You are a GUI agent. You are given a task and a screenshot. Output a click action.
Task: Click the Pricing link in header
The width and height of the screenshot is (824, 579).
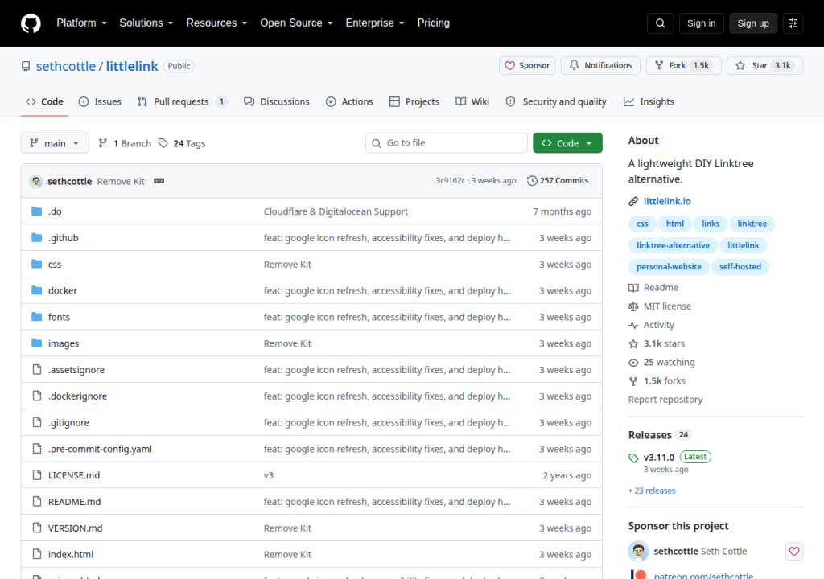(434, 23)
